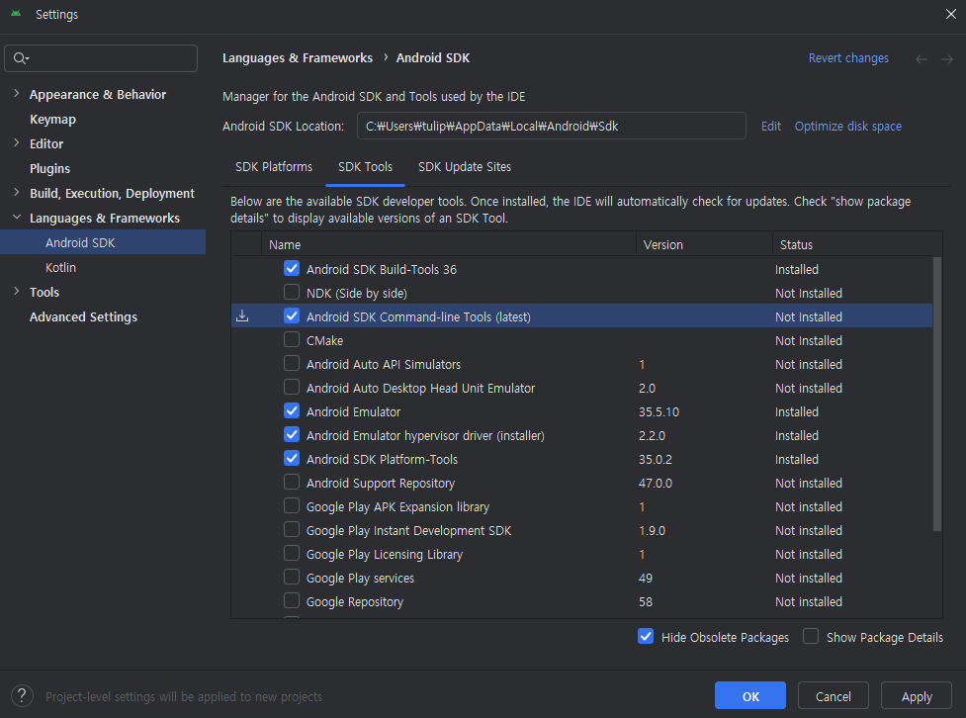This screenshot has width=966, height=718.
Task: Check Google Play Licensing Library
Action: pyautogui.click(x=292, y=554)
